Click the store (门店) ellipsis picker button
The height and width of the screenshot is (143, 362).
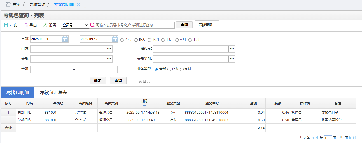point(109,49)
